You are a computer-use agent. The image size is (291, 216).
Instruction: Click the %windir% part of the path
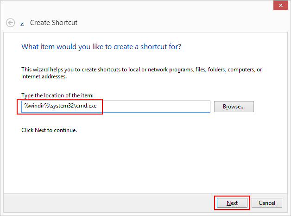[34, 106]
